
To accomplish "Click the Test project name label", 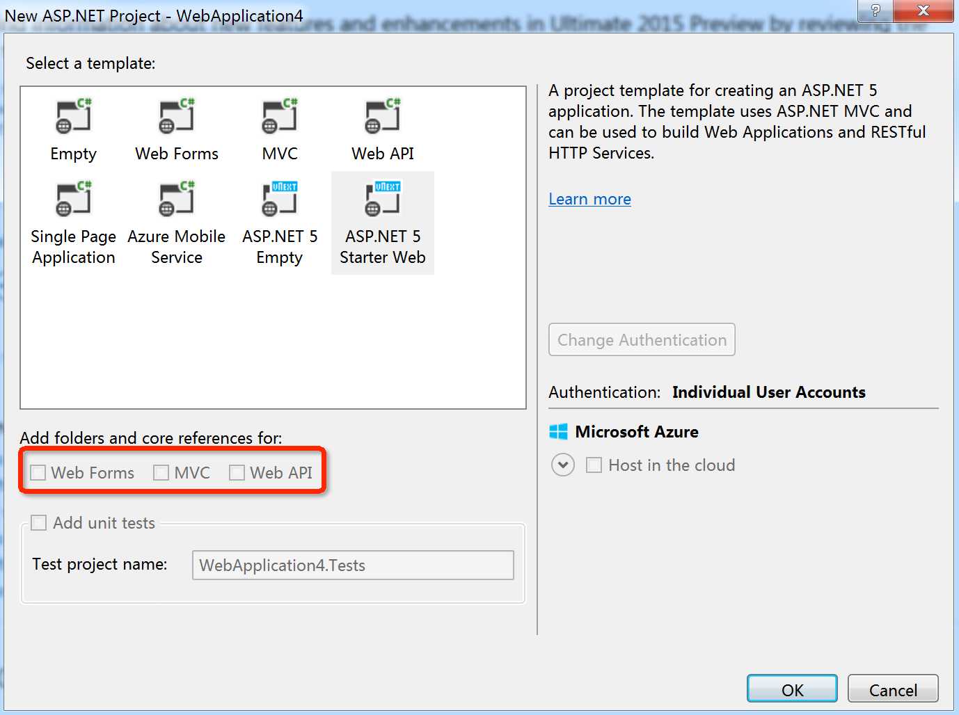I will 100,564.
